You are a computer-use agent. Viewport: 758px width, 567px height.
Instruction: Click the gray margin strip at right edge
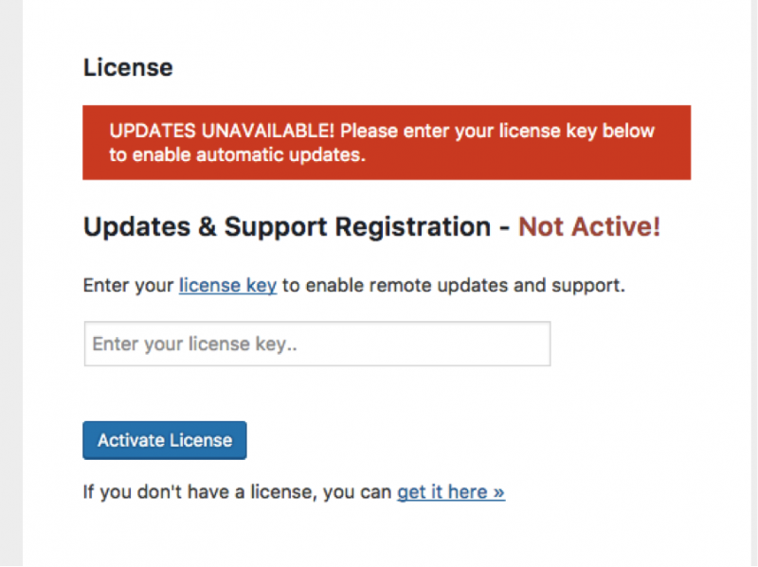[754, 284]
